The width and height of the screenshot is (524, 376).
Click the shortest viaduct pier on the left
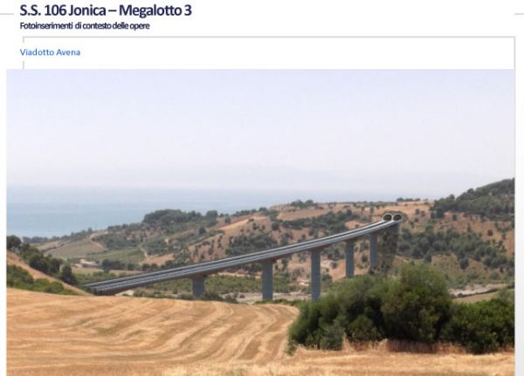pos(199,286)
